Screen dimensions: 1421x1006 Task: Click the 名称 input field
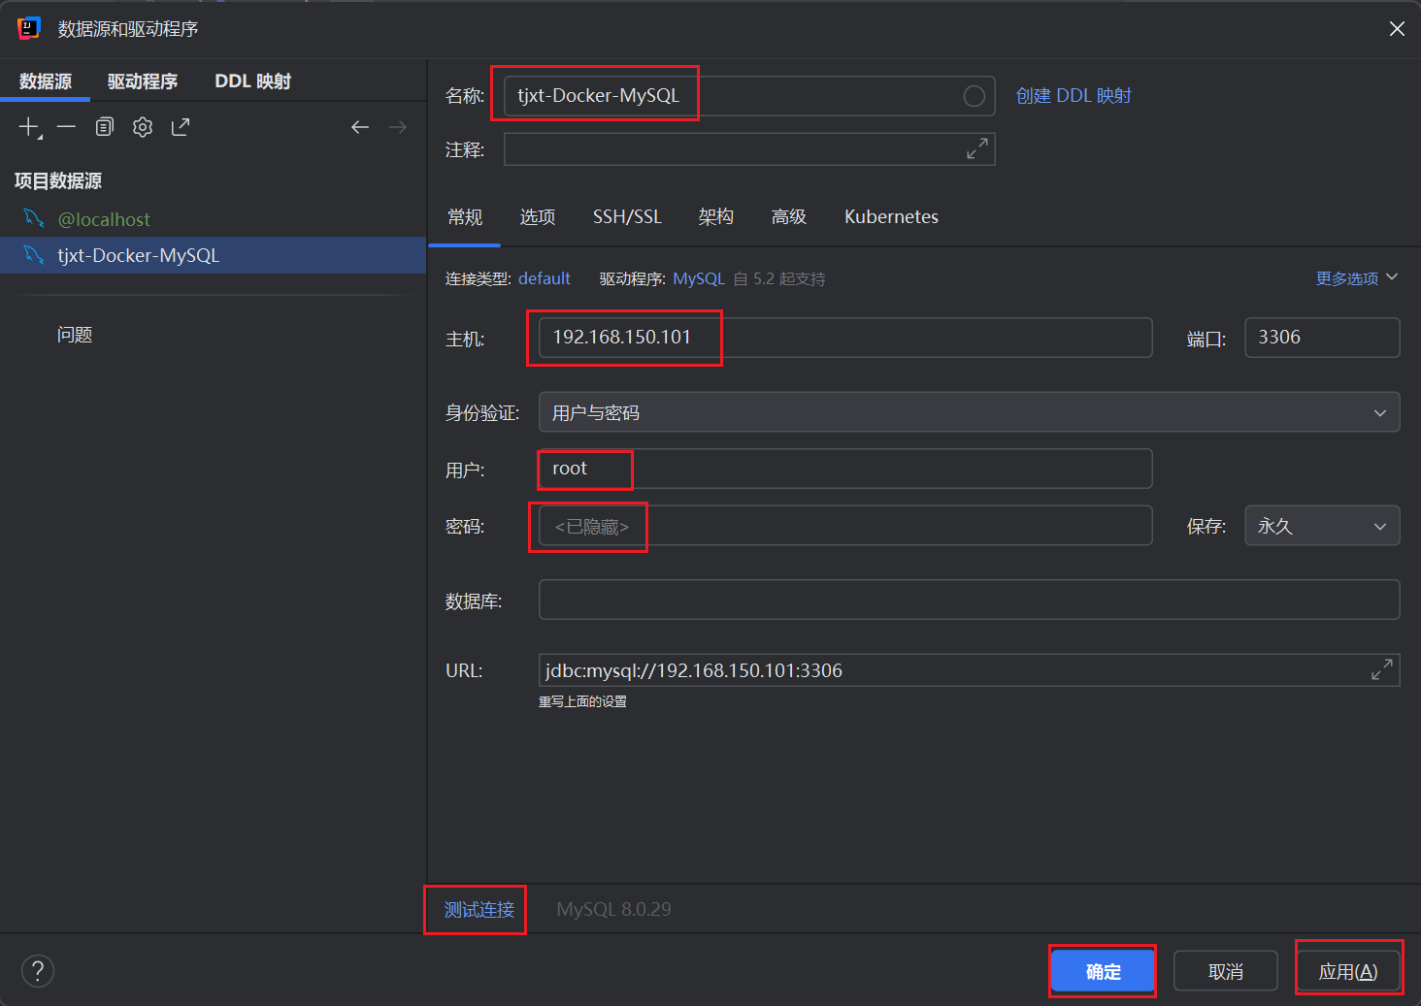point(749,96)
